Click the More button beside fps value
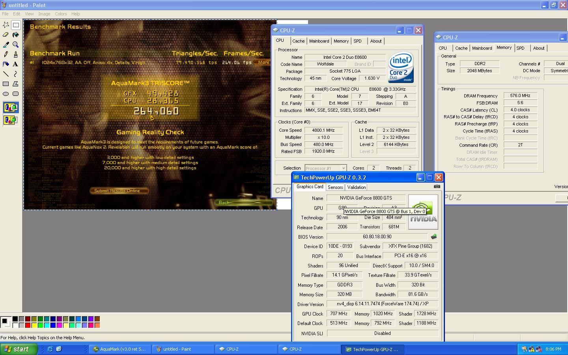The height and width of the screenshot is (355, 568). coord(263,62)
